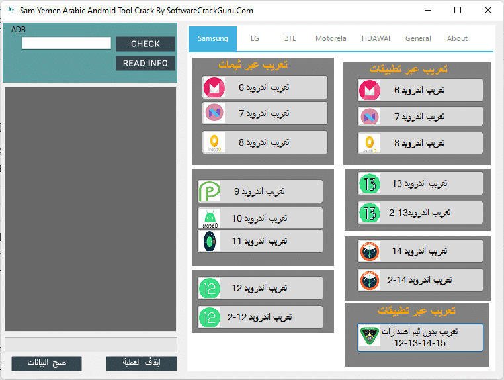
Task: Click Android 6 Marshmallow icon in apps group
Action: click(x=370, y=90)
